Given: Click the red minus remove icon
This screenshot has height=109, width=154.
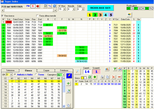Looking at the screenshot, I should click(x=119, y=77).
